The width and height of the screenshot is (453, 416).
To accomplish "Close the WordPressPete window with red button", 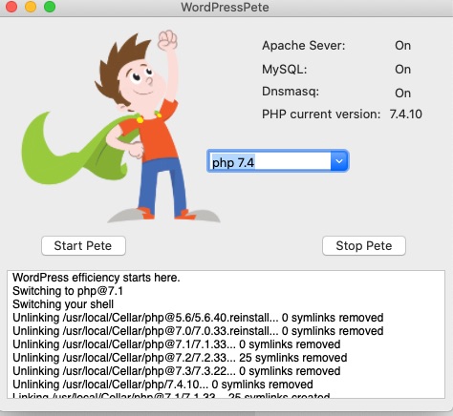I will pyautogui.click(x=11, y=7).
